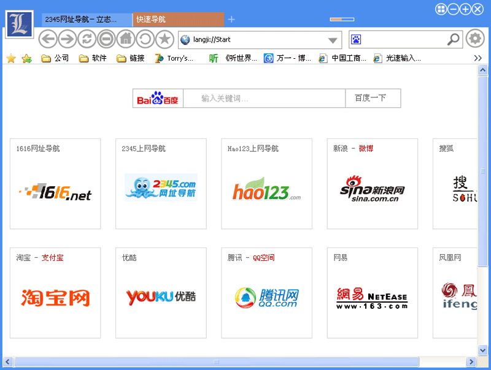Open the Torry's... bookmark
The height and width of the screenshot is (370, 491).
pyautogui.click(x=174, y=58)
